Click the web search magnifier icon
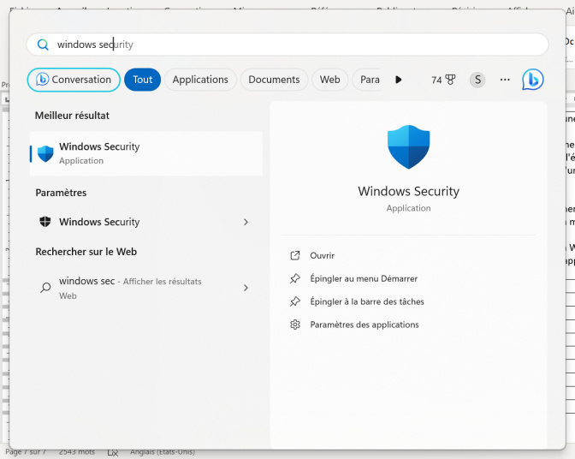The image size is (575, 459). coord(45,287)
